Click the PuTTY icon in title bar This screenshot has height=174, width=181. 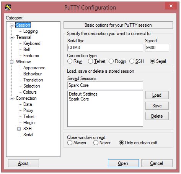tap(8, 7)
